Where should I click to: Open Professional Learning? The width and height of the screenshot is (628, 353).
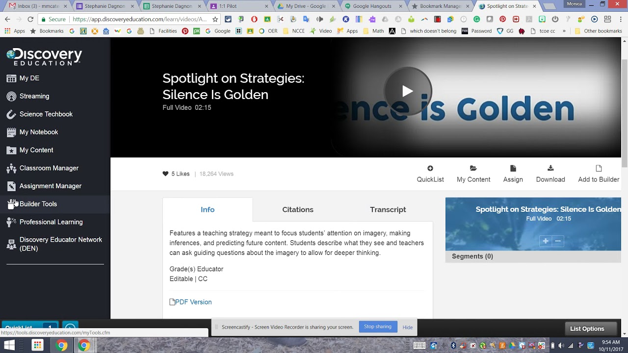point(51,222)
